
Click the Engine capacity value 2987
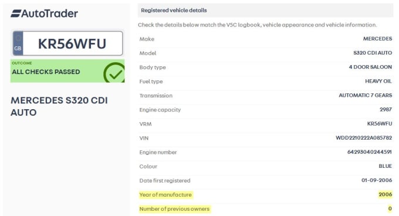tap(386, 109)
